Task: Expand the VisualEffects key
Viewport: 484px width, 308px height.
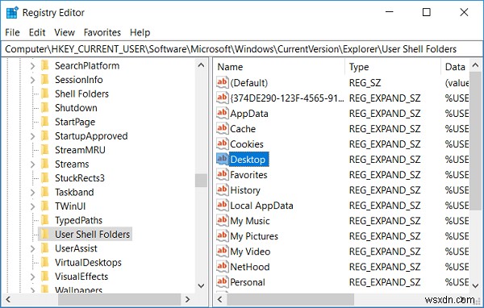Action: click(32, 277)
